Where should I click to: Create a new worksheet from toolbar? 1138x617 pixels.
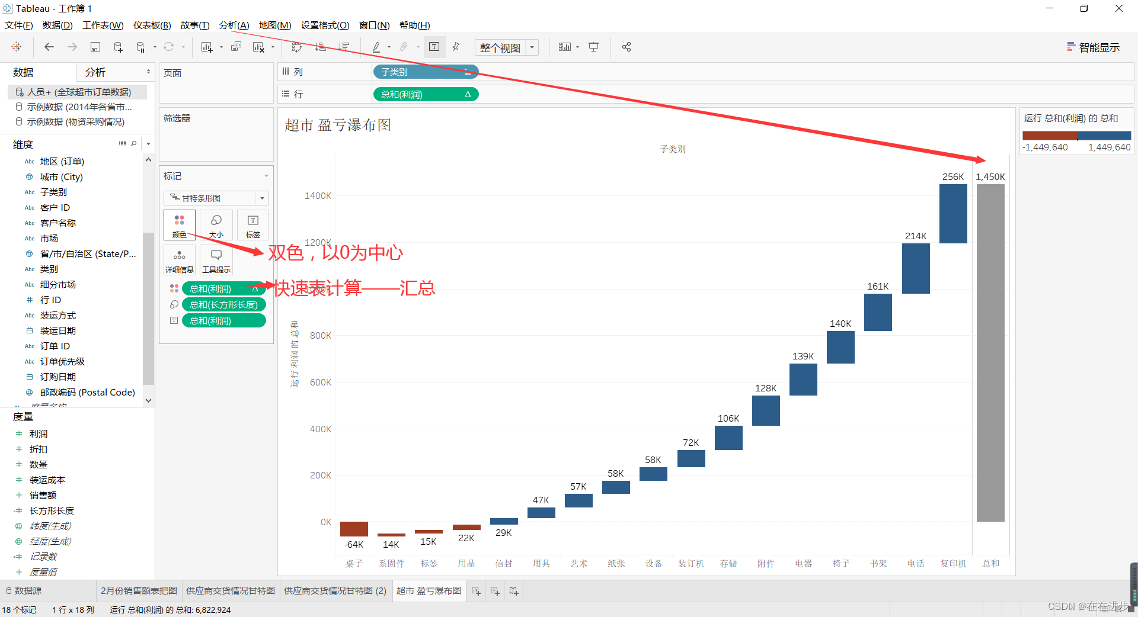tap(206, 47)
